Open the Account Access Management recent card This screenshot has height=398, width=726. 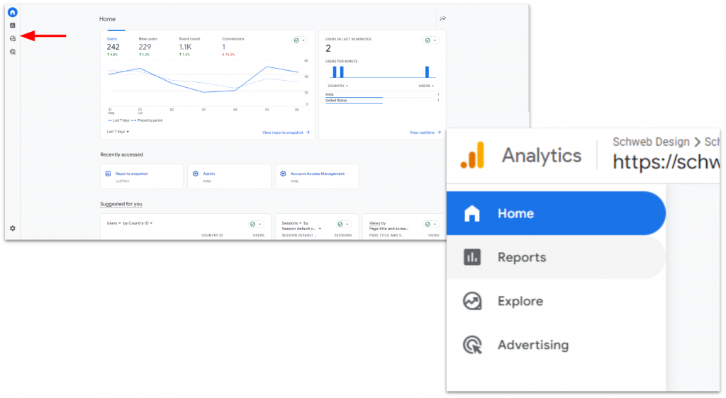[x=316, y=176]
